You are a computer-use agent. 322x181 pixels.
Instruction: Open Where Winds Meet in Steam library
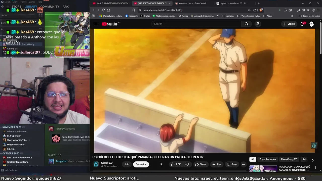[17, 131]
